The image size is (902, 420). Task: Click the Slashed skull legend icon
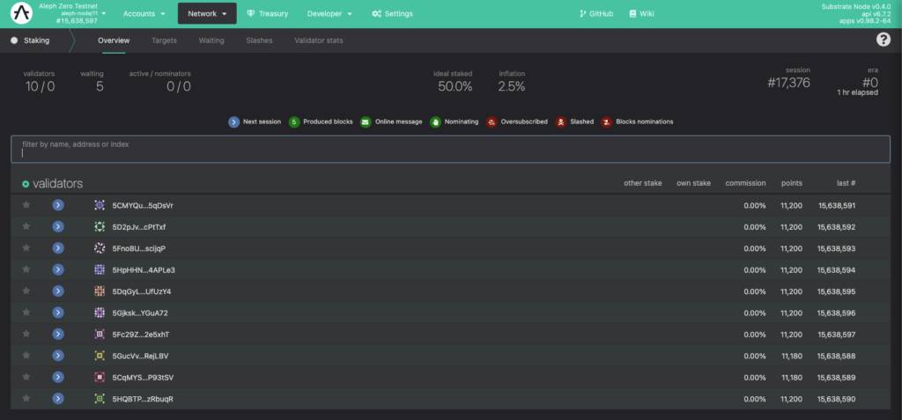(x=560, y=122)
